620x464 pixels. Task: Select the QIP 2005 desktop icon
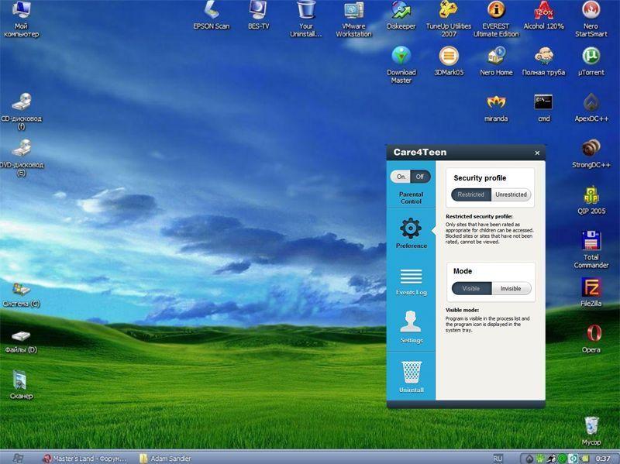(x=591, y=200)
